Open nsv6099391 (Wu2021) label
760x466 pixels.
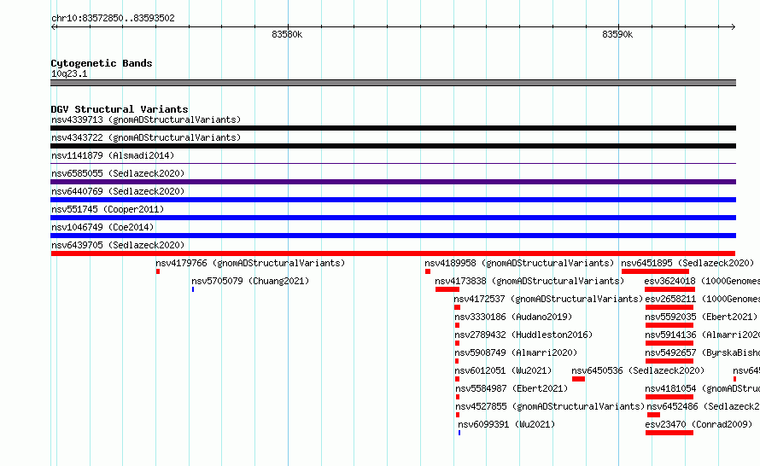[506, 424]
